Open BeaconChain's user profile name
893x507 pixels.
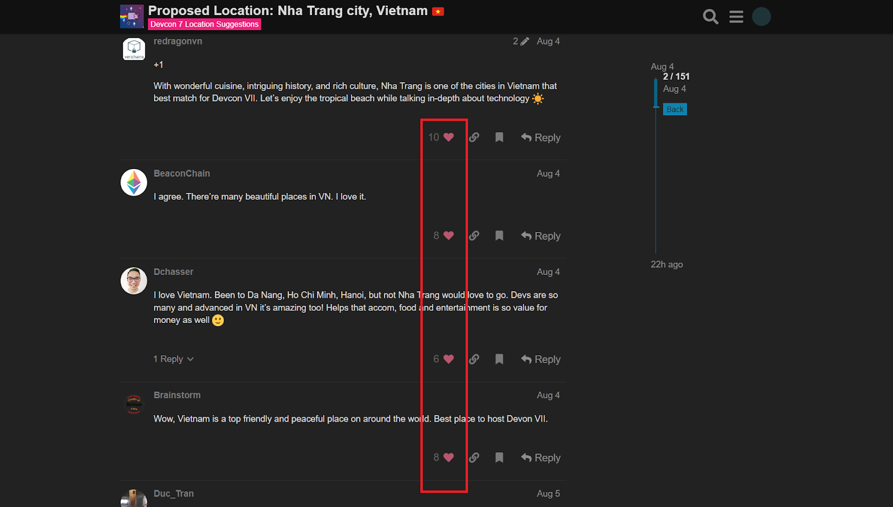[x=182, y=173]
